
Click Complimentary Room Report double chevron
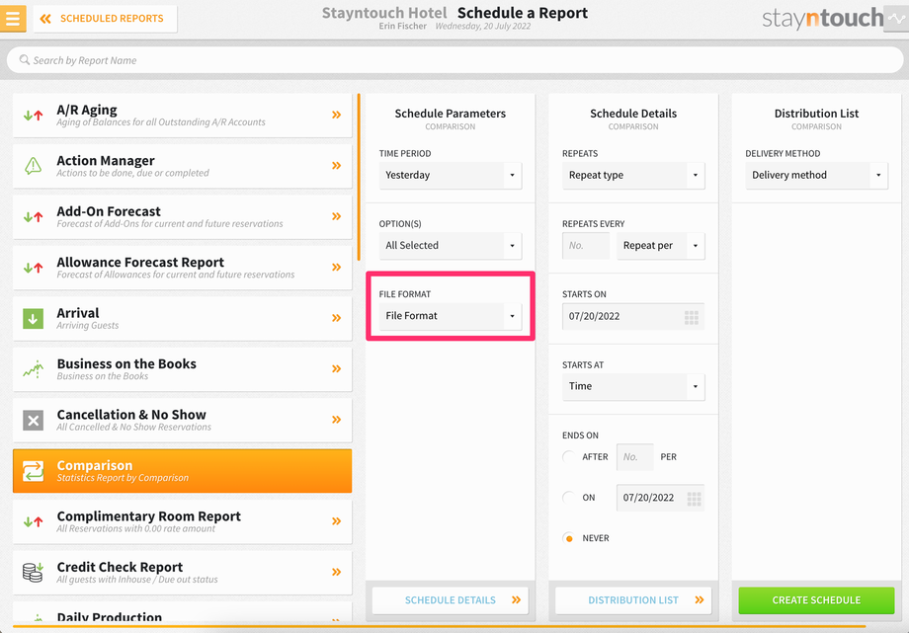[336, 521]
